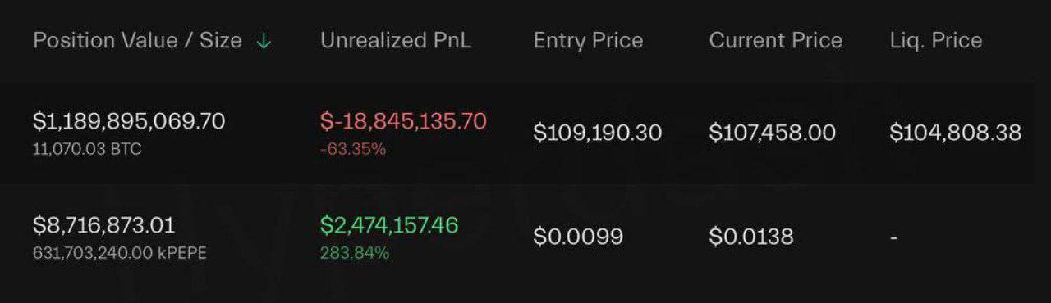Click the Entry Price column header

pos(588,40)
